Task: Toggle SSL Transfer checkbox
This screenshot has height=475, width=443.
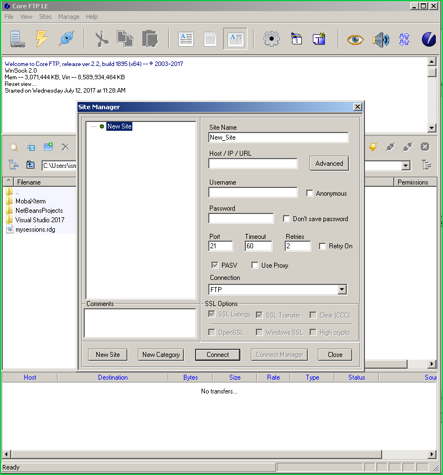Action: pyautogui.click(x=259, y=315)
